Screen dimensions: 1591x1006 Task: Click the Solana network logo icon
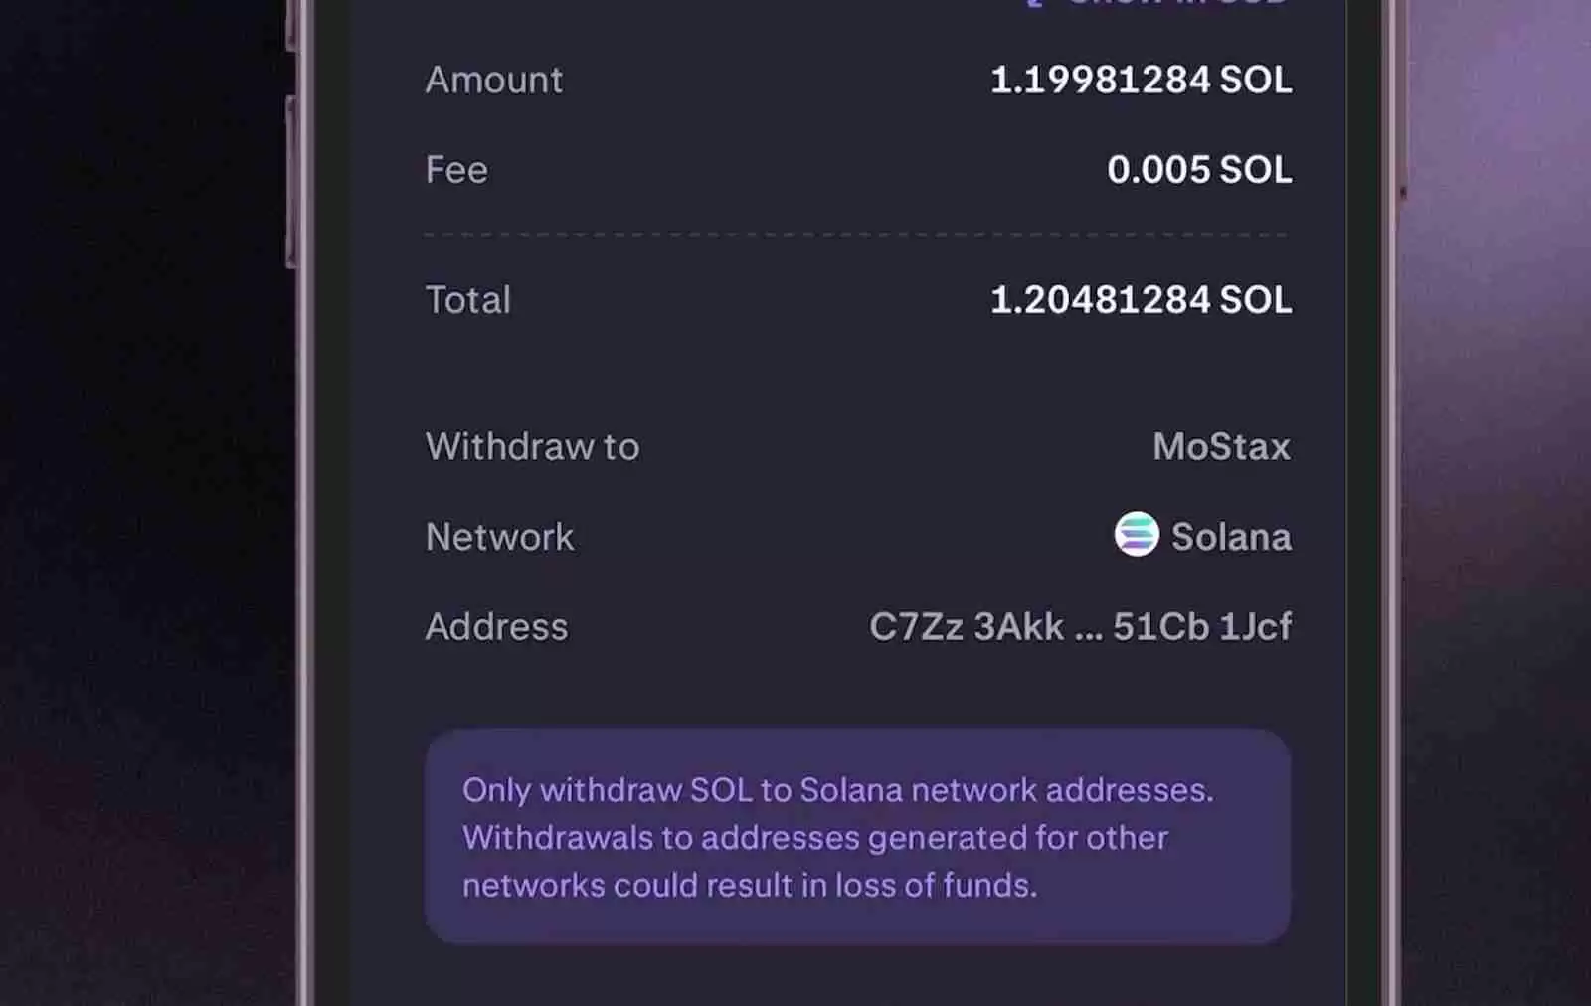pyautogui.click(x=1136, y=535)
